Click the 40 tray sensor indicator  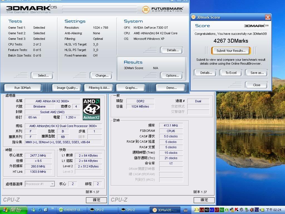pyautogui.click(x=207, y=210)
